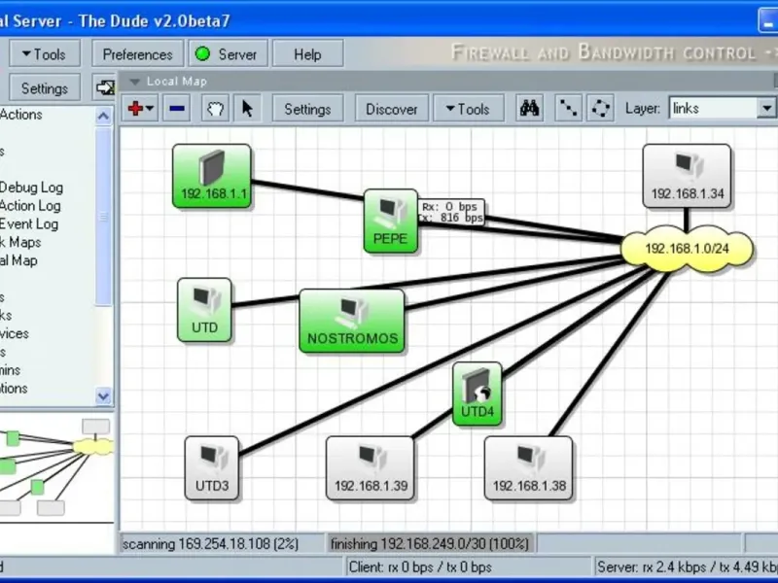Open the dropdown arrow of the add button
Image resolution: width=778 pixels, height=583 pixels.
point(150,109)
